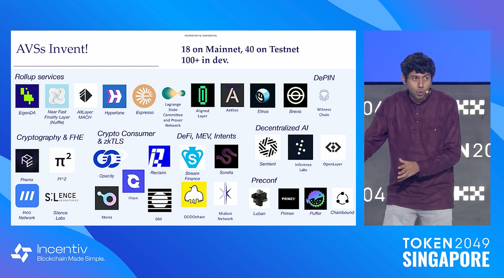This screenshot has width=504, height=278.
Task: Click the speaker video feed
Action: [427, 128]
